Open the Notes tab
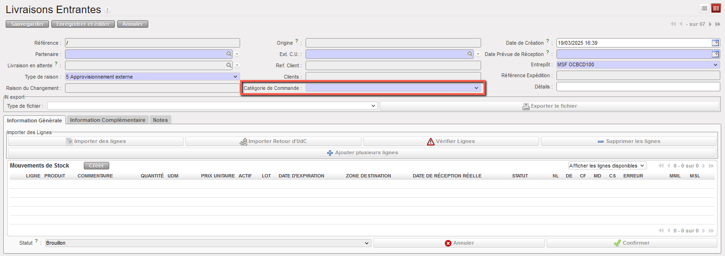Viewport: 725px width, 256px height. pos(160,120)
